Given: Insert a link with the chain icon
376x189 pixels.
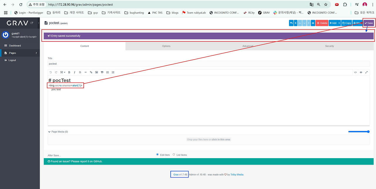Looking at the screenshot, I should (91, 72).
